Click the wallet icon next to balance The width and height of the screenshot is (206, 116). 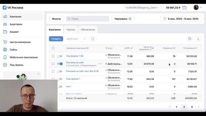coord(184,8)
